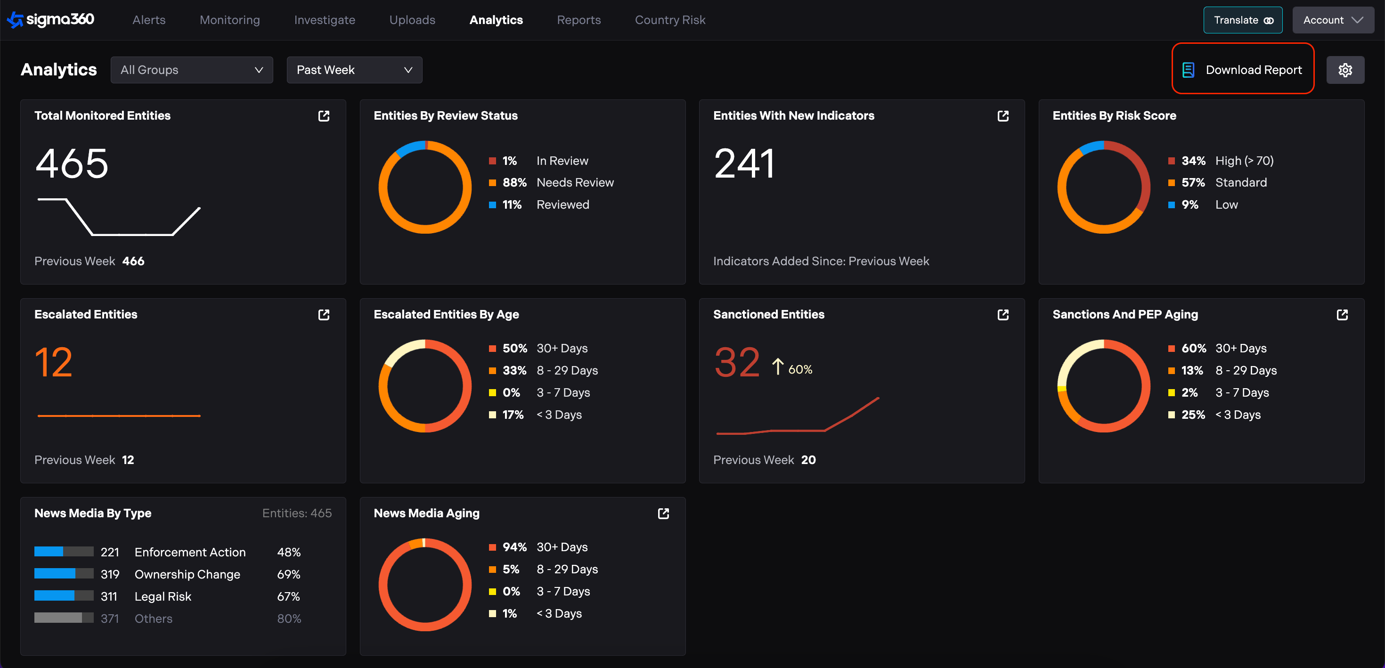Image resolution: width=1385 pixels, height=668 pixels.
Task: Expand the Account menu
Action: point(1332,20)
